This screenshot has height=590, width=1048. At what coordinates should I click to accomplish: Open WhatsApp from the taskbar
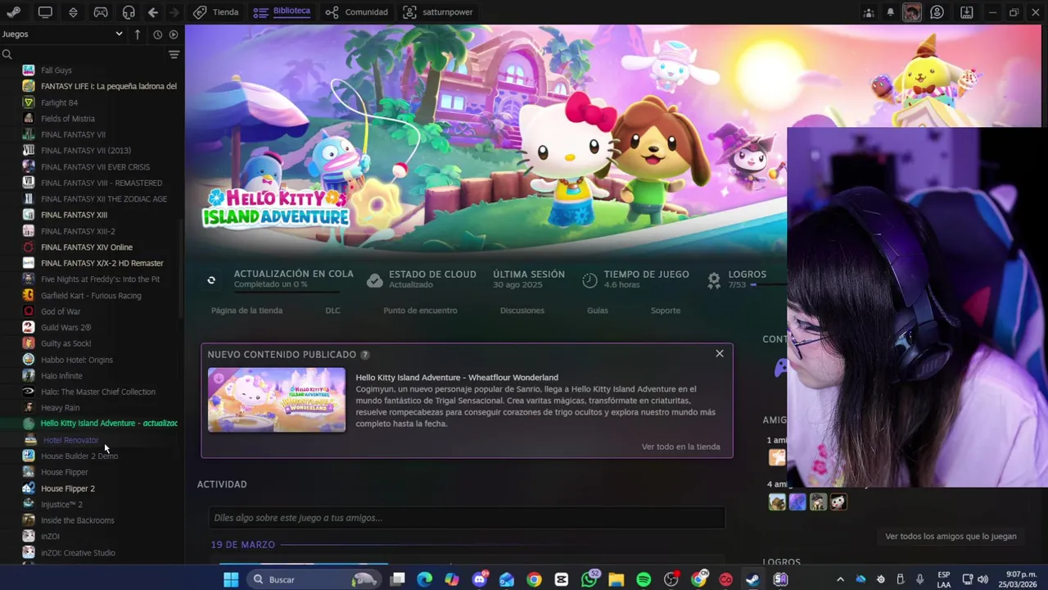pyautogui.click(x=589, y=580)
